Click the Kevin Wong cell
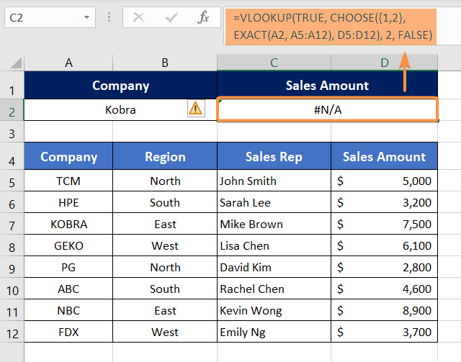 click(274, 310)
